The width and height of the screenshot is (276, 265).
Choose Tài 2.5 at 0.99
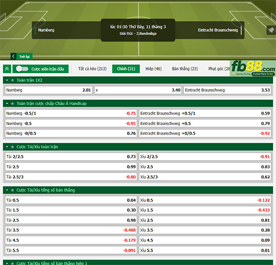click(71, 167)
